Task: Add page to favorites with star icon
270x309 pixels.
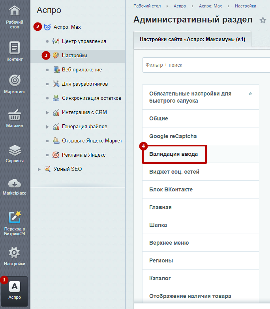Action: (263, 20)
